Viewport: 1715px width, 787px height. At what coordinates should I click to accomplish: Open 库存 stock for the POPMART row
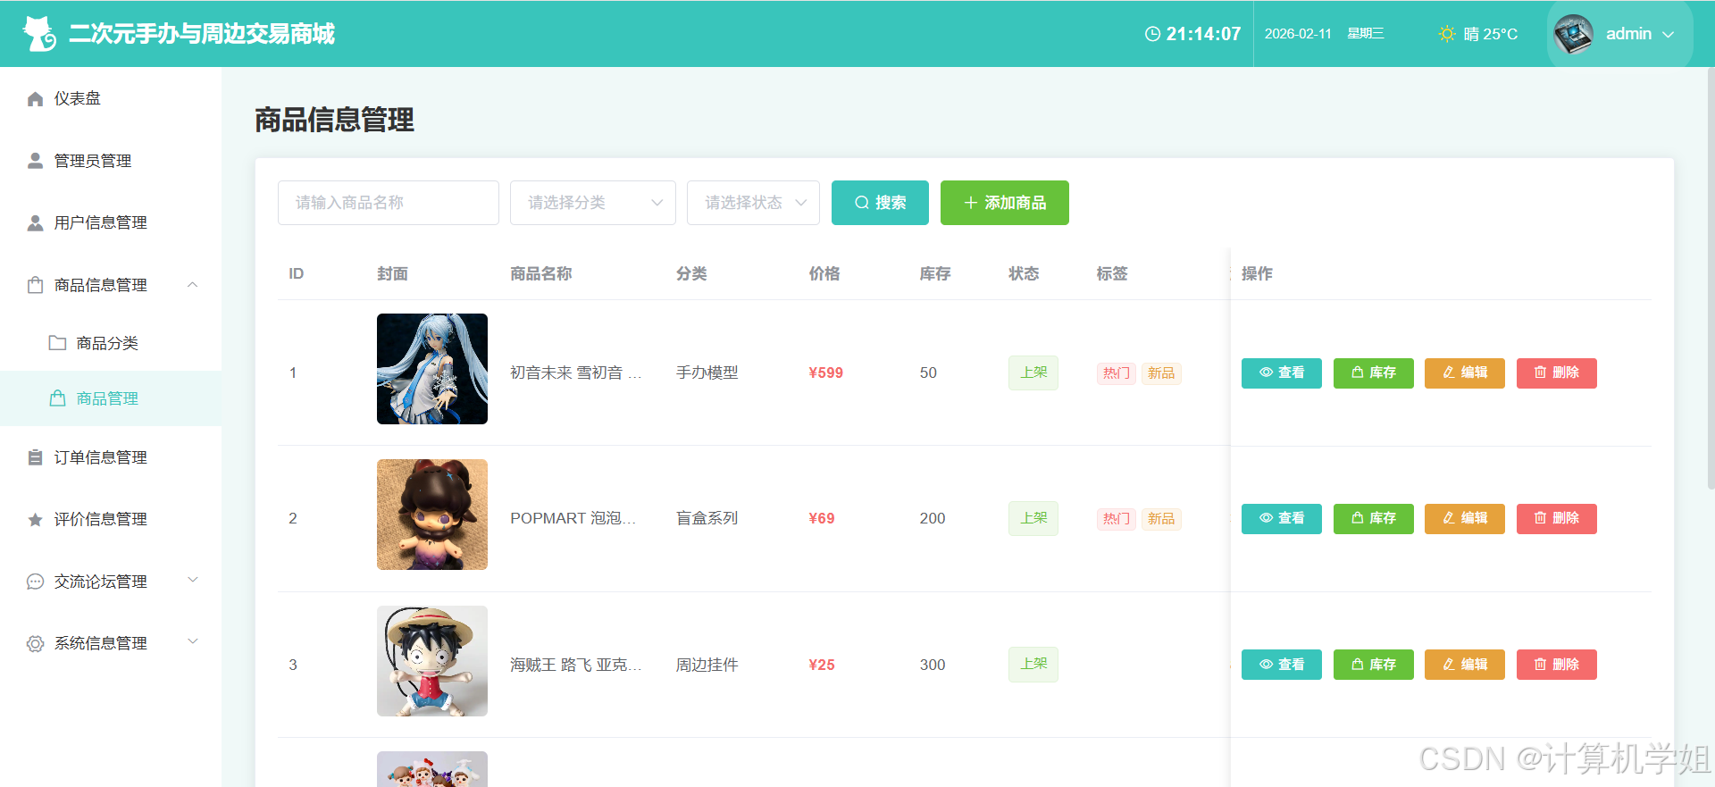(x=1374, y=518)
